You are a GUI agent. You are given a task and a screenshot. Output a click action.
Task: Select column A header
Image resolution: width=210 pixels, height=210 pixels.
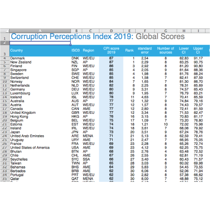point(40,31)
